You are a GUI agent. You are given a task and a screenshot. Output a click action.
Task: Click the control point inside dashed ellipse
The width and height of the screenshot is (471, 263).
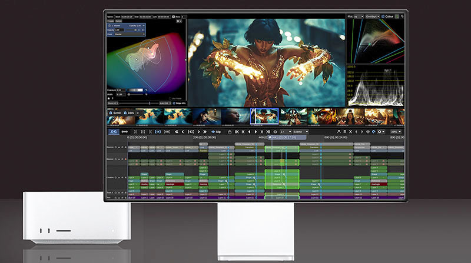[x=148, y=48]
